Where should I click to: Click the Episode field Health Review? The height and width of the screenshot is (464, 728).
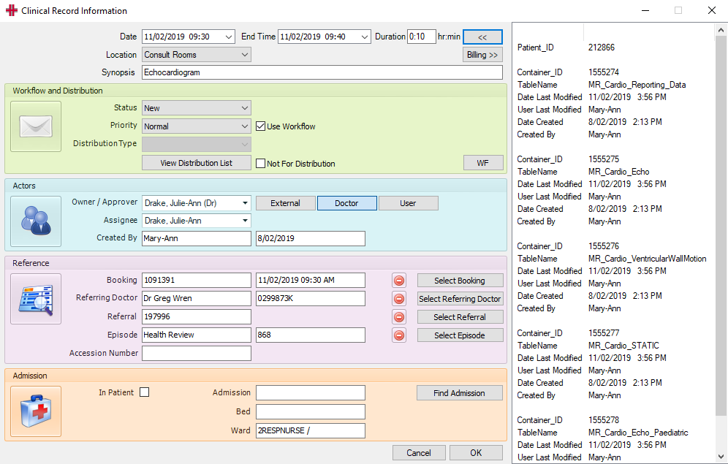point(197,335)
